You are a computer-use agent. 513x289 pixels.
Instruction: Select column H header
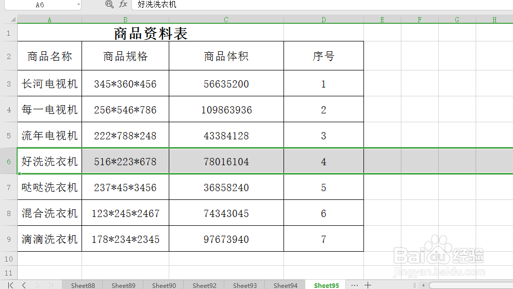(x=494, y=20)
